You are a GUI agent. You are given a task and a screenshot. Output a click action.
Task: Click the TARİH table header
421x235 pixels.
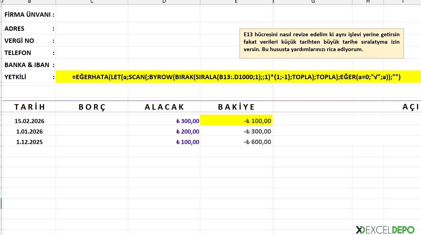tap(29, 107)
